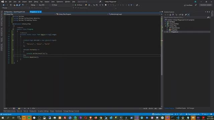Switch to the Git Changes tab
The height and width of the screenshot is (120, 214).
coord(191,108)
